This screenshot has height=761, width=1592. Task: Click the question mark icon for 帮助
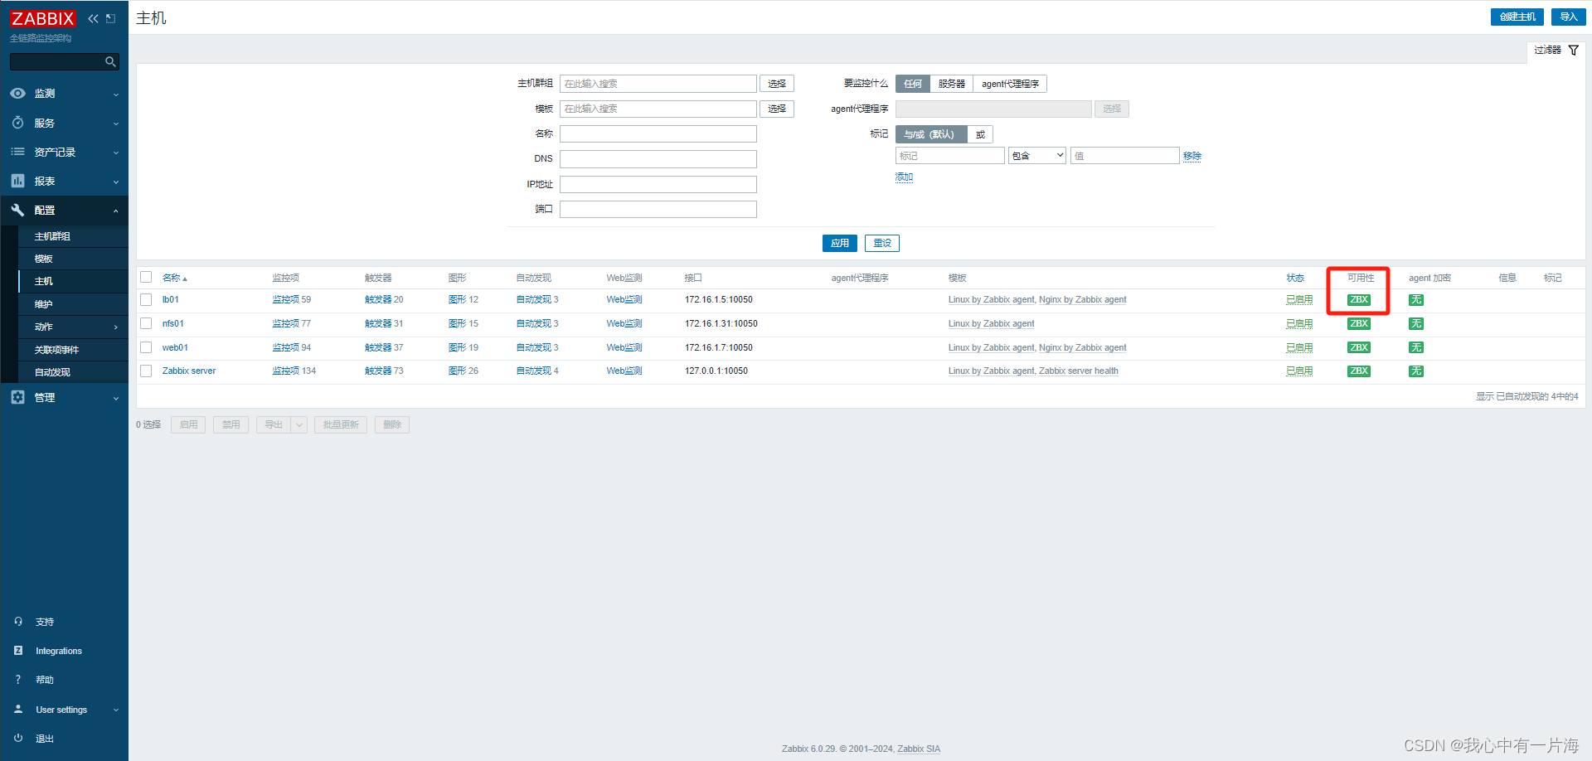18,680
